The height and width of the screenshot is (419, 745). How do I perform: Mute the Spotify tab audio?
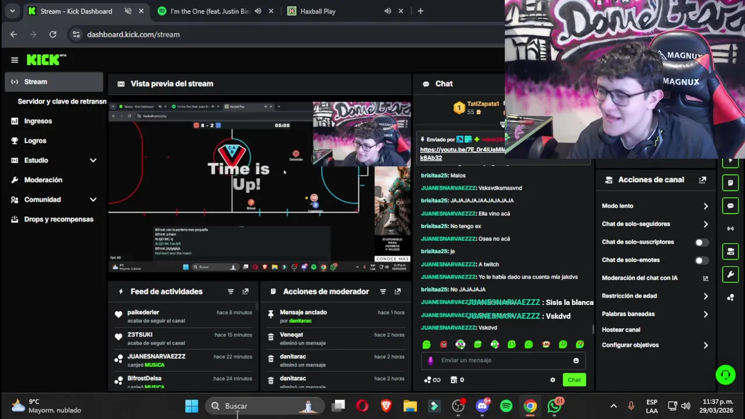click(258, 11)
